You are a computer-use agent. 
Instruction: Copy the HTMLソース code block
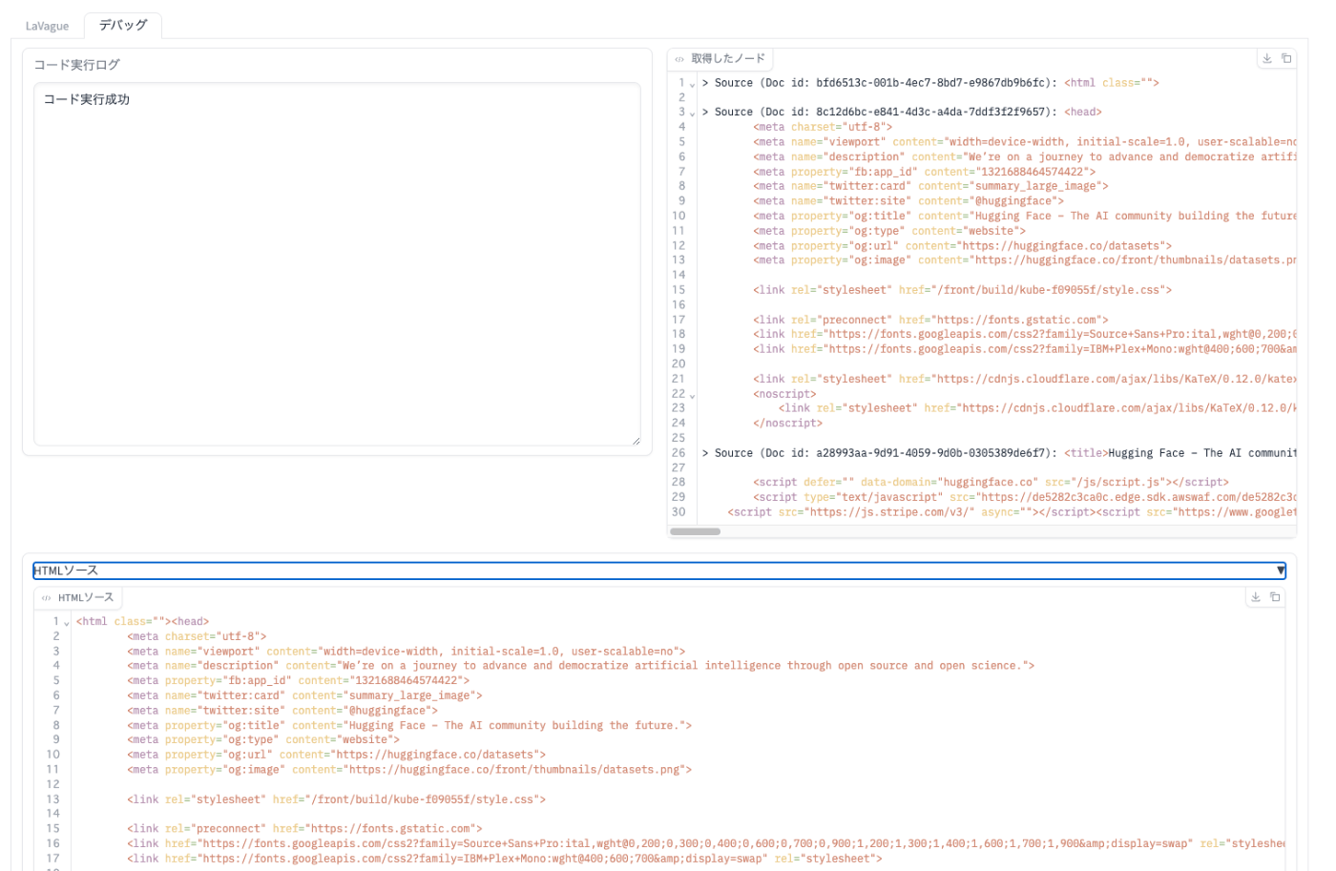click(1274, 597)
